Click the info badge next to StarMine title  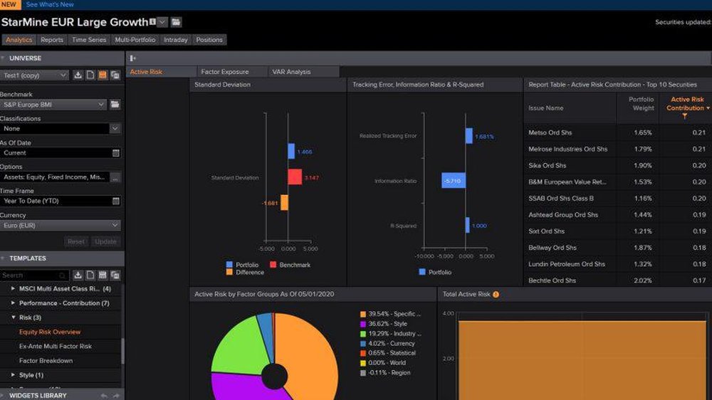152,21
